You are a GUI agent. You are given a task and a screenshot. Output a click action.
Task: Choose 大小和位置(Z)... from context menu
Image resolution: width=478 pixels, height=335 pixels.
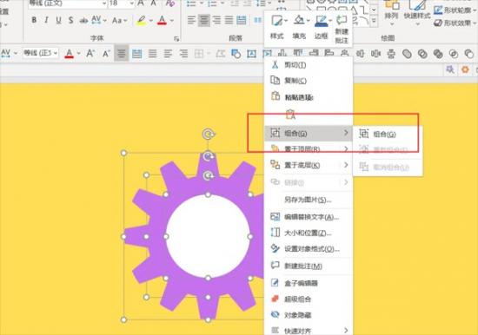tap(309, 233)
